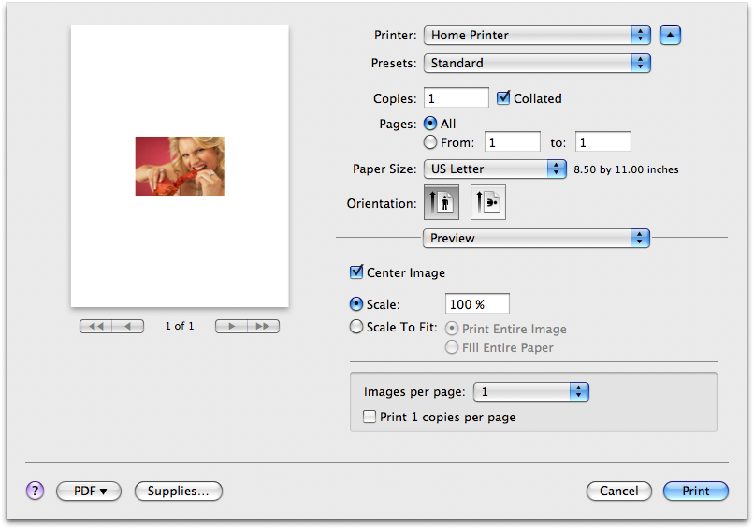Go to next preview page
Screen dimensions: 754x529
click(231, 326)
